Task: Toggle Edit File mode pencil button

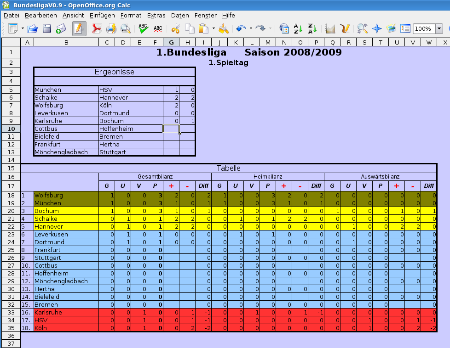Action: (78, 29)
